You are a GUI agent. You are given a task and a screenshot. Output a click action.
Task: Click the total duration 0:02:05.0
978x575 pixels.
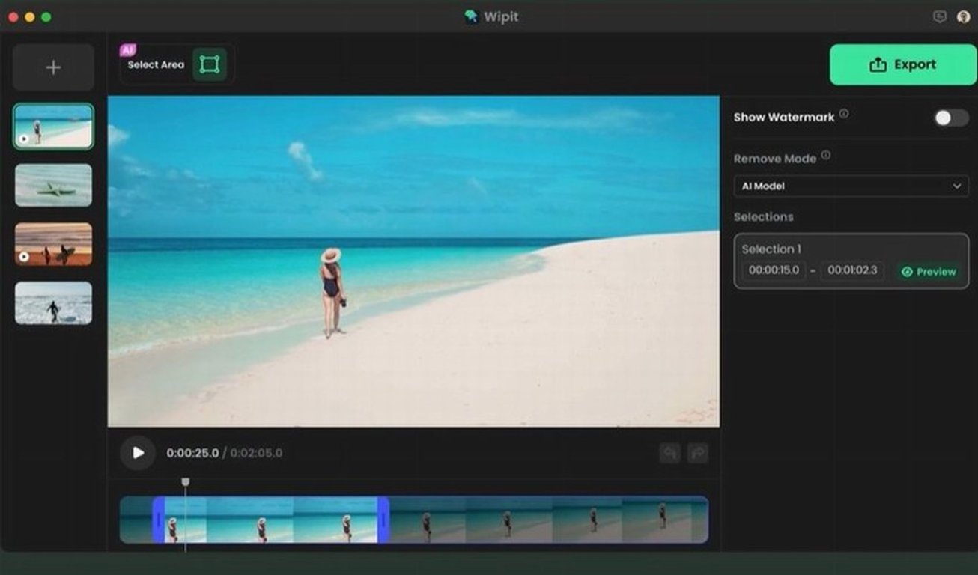(256, 453)
